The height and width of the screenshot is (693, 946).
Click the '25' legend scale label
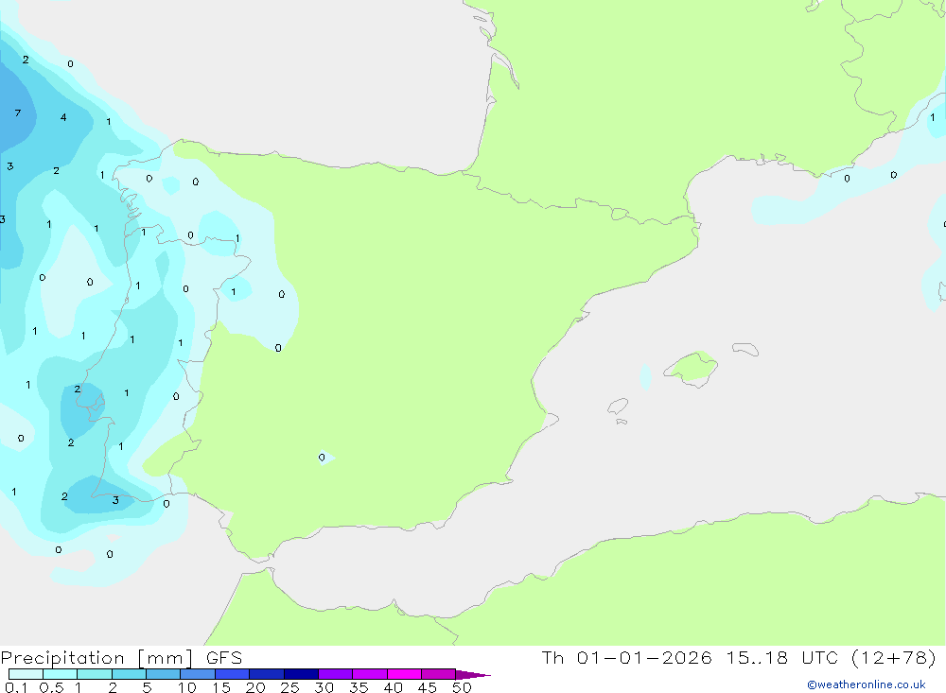pyautogui.click(x=290, y=687)
